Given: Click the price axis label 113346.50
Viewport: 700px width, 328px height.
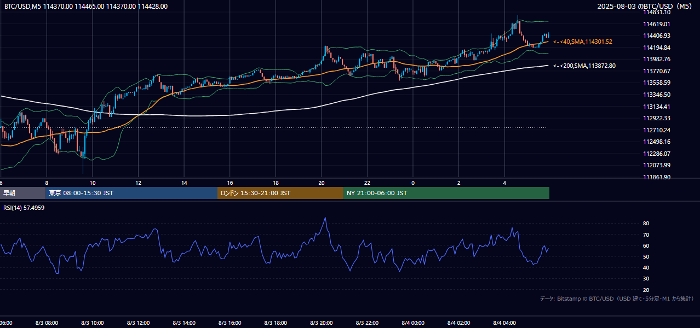Looking at the screenshot, I should [x=657, y=95].
